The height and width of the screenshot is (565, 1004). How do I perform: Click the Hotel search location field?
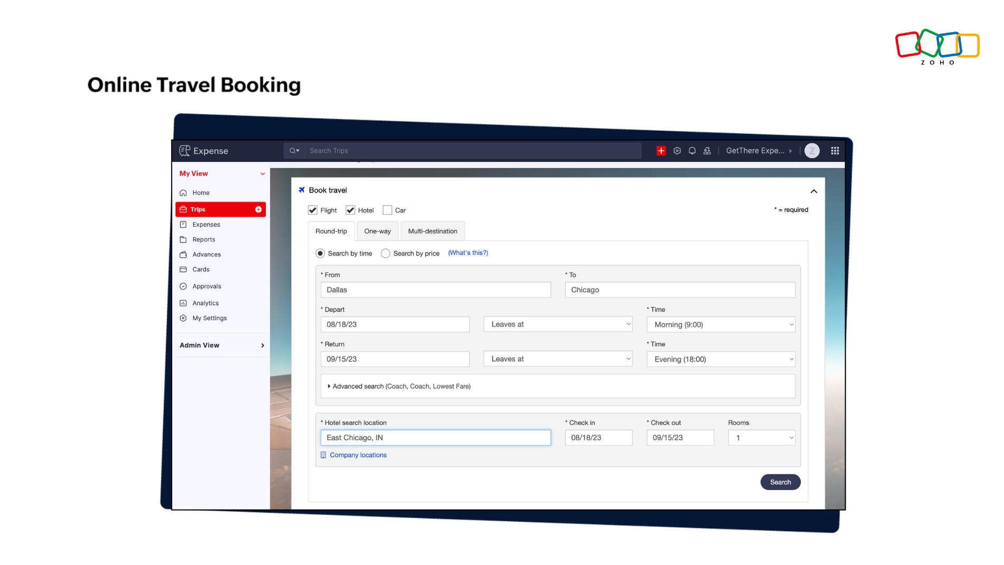pos(435,437)
